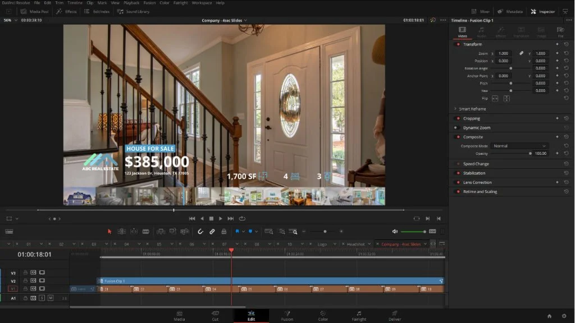Click the custom zoom icon
575x323 pixels.
[293, 232]
